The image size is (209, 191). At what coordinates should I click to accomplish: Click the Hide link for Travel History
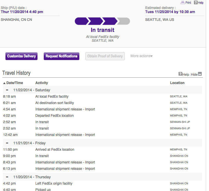coord(194,74)
